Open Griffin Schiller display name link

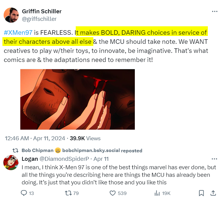tap(42, 11)
